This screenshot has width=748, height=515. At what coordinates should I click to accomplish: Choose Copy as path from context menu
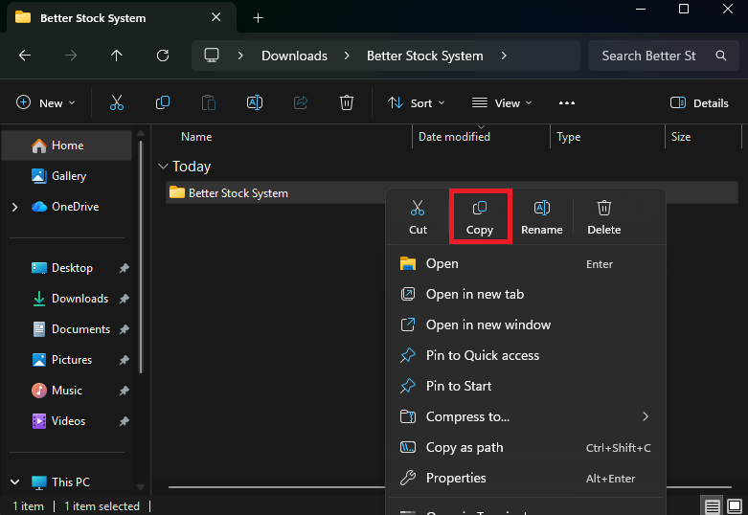click(465, 447)
